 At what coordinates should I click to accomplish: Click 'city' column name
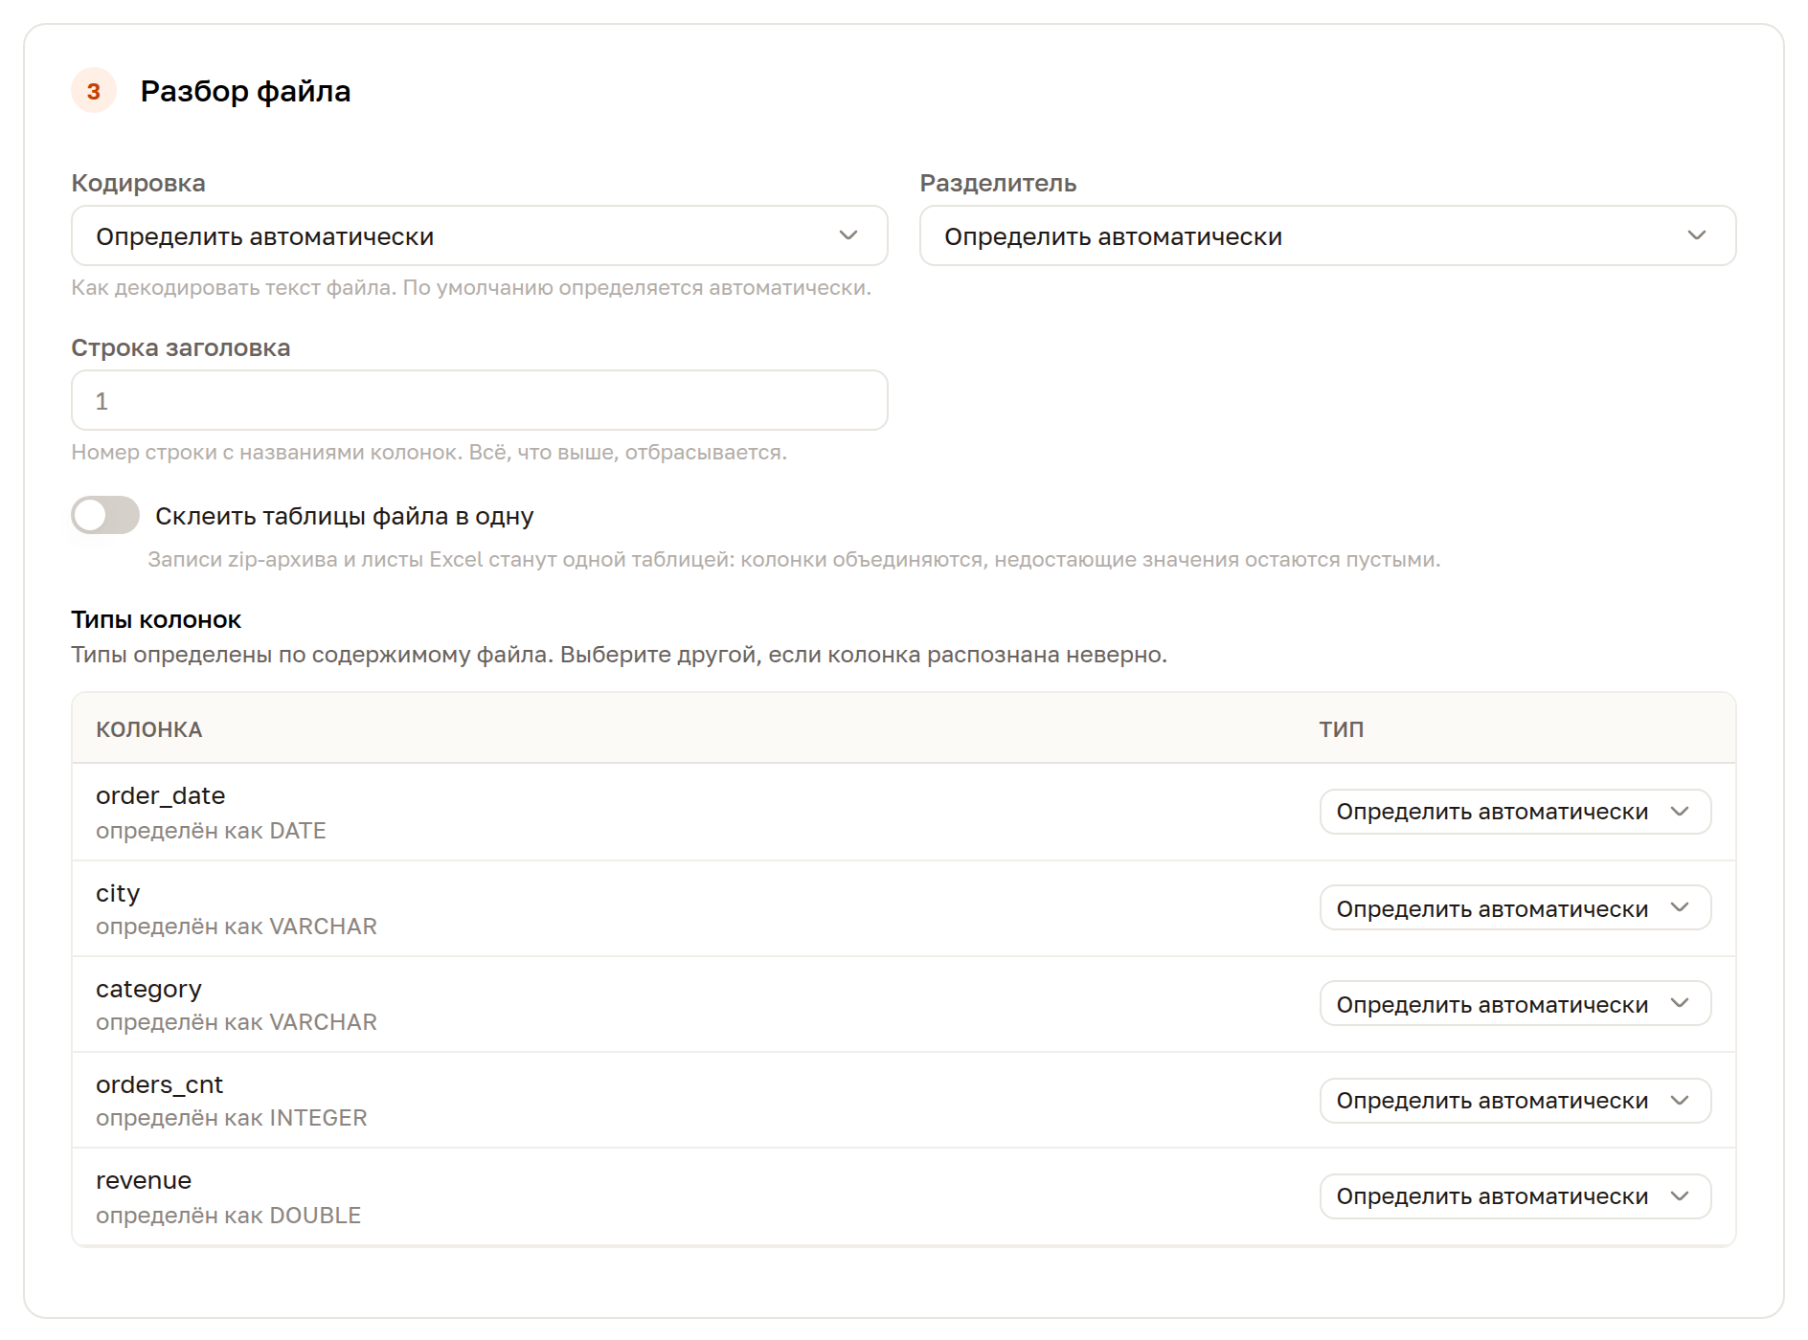(x=118, y=893)
